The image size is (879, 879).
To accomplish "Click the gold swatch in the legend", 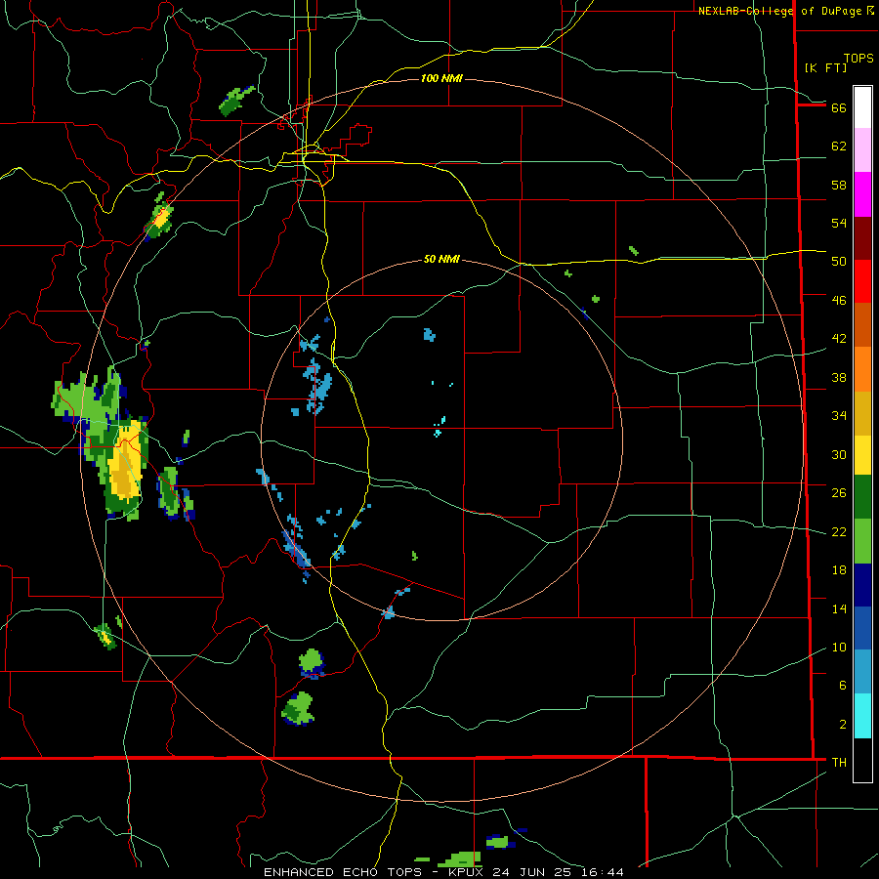I will tap(862, 413).
